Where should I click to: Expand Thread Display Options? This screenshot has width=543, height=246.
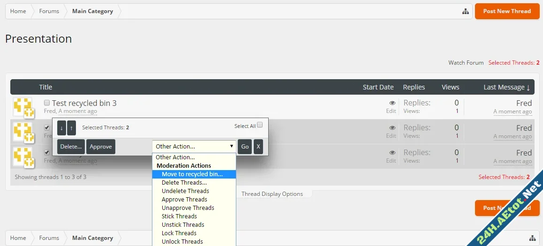tap(272, 194)
